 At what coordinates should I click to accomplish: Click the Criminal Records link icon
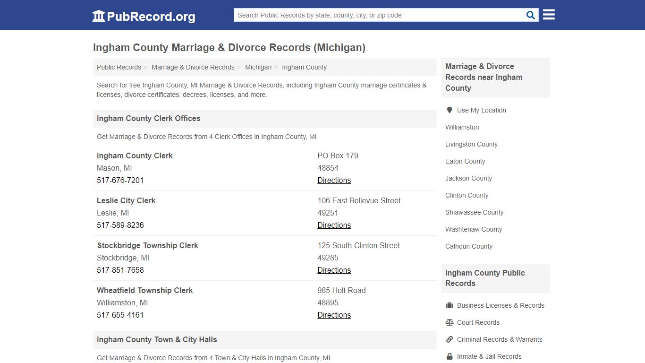(x=450, y=339)
